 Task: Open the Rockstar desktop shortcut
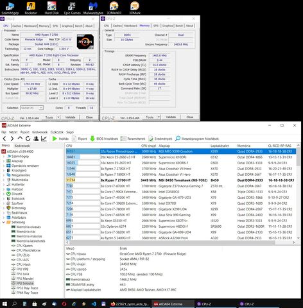tap(31, 8)
